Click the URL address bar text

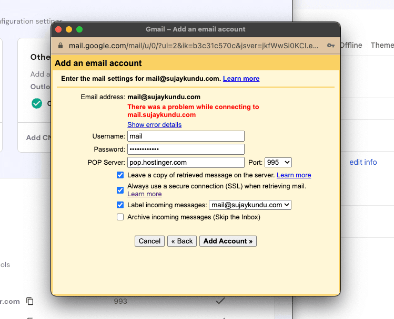tap(194, 46)
